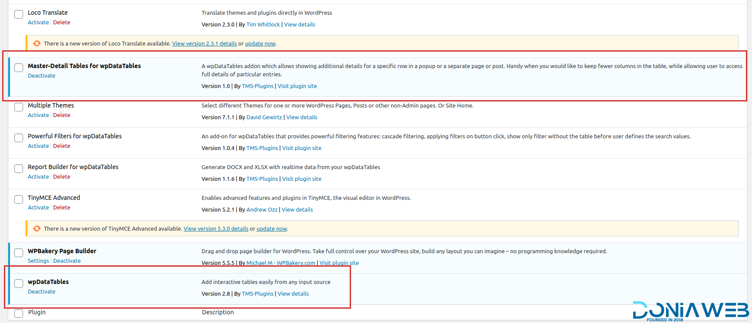This screenshot has height=323, width=752.
Task: Click the Plugin footer column label
Action: coord(37,312)
